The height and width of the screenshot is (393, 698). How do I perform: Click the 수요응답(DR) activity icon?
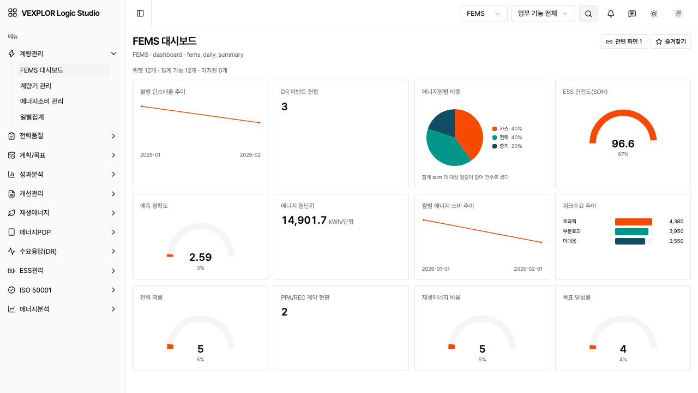[11, 251]
